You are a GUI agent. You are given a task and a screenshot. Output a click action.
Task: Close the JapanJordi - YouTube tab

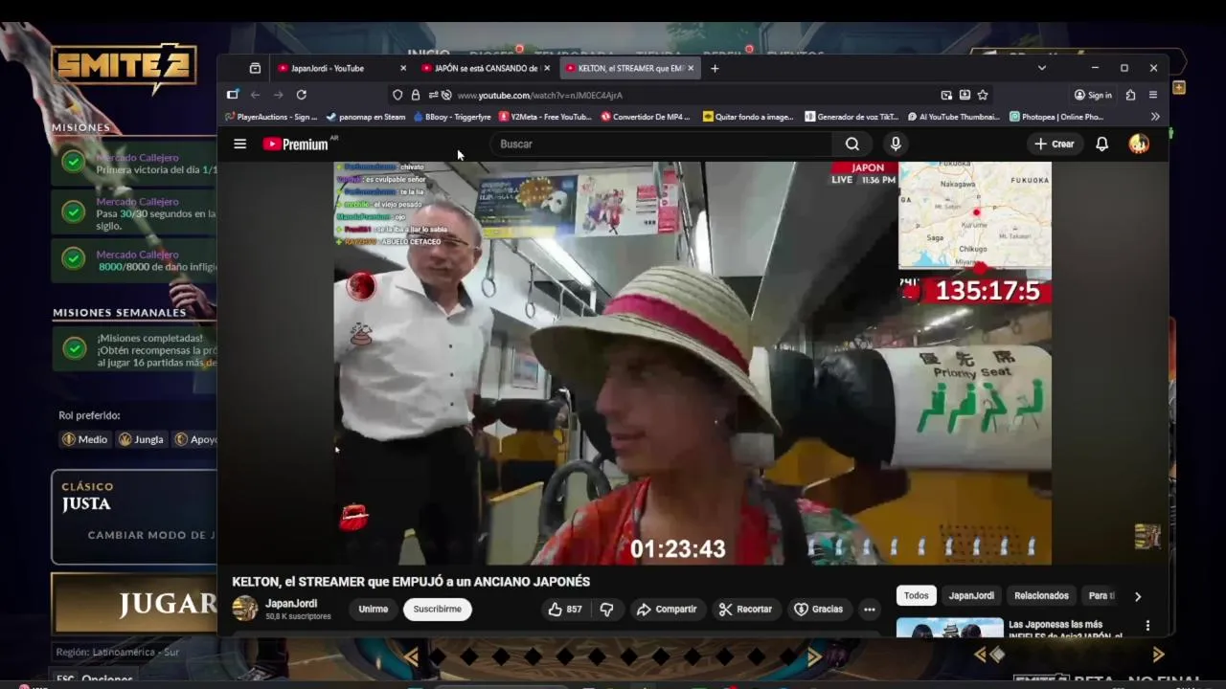click(402, 68)
